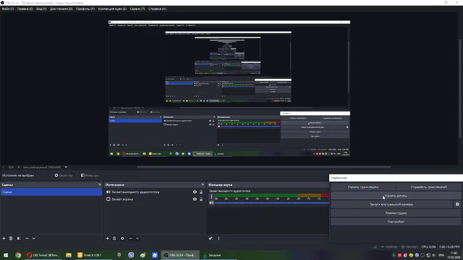Add a new source with the plus icon
The width and height of the screenshot is (463, 260).
pyautogui.click(x=108, y=238)
